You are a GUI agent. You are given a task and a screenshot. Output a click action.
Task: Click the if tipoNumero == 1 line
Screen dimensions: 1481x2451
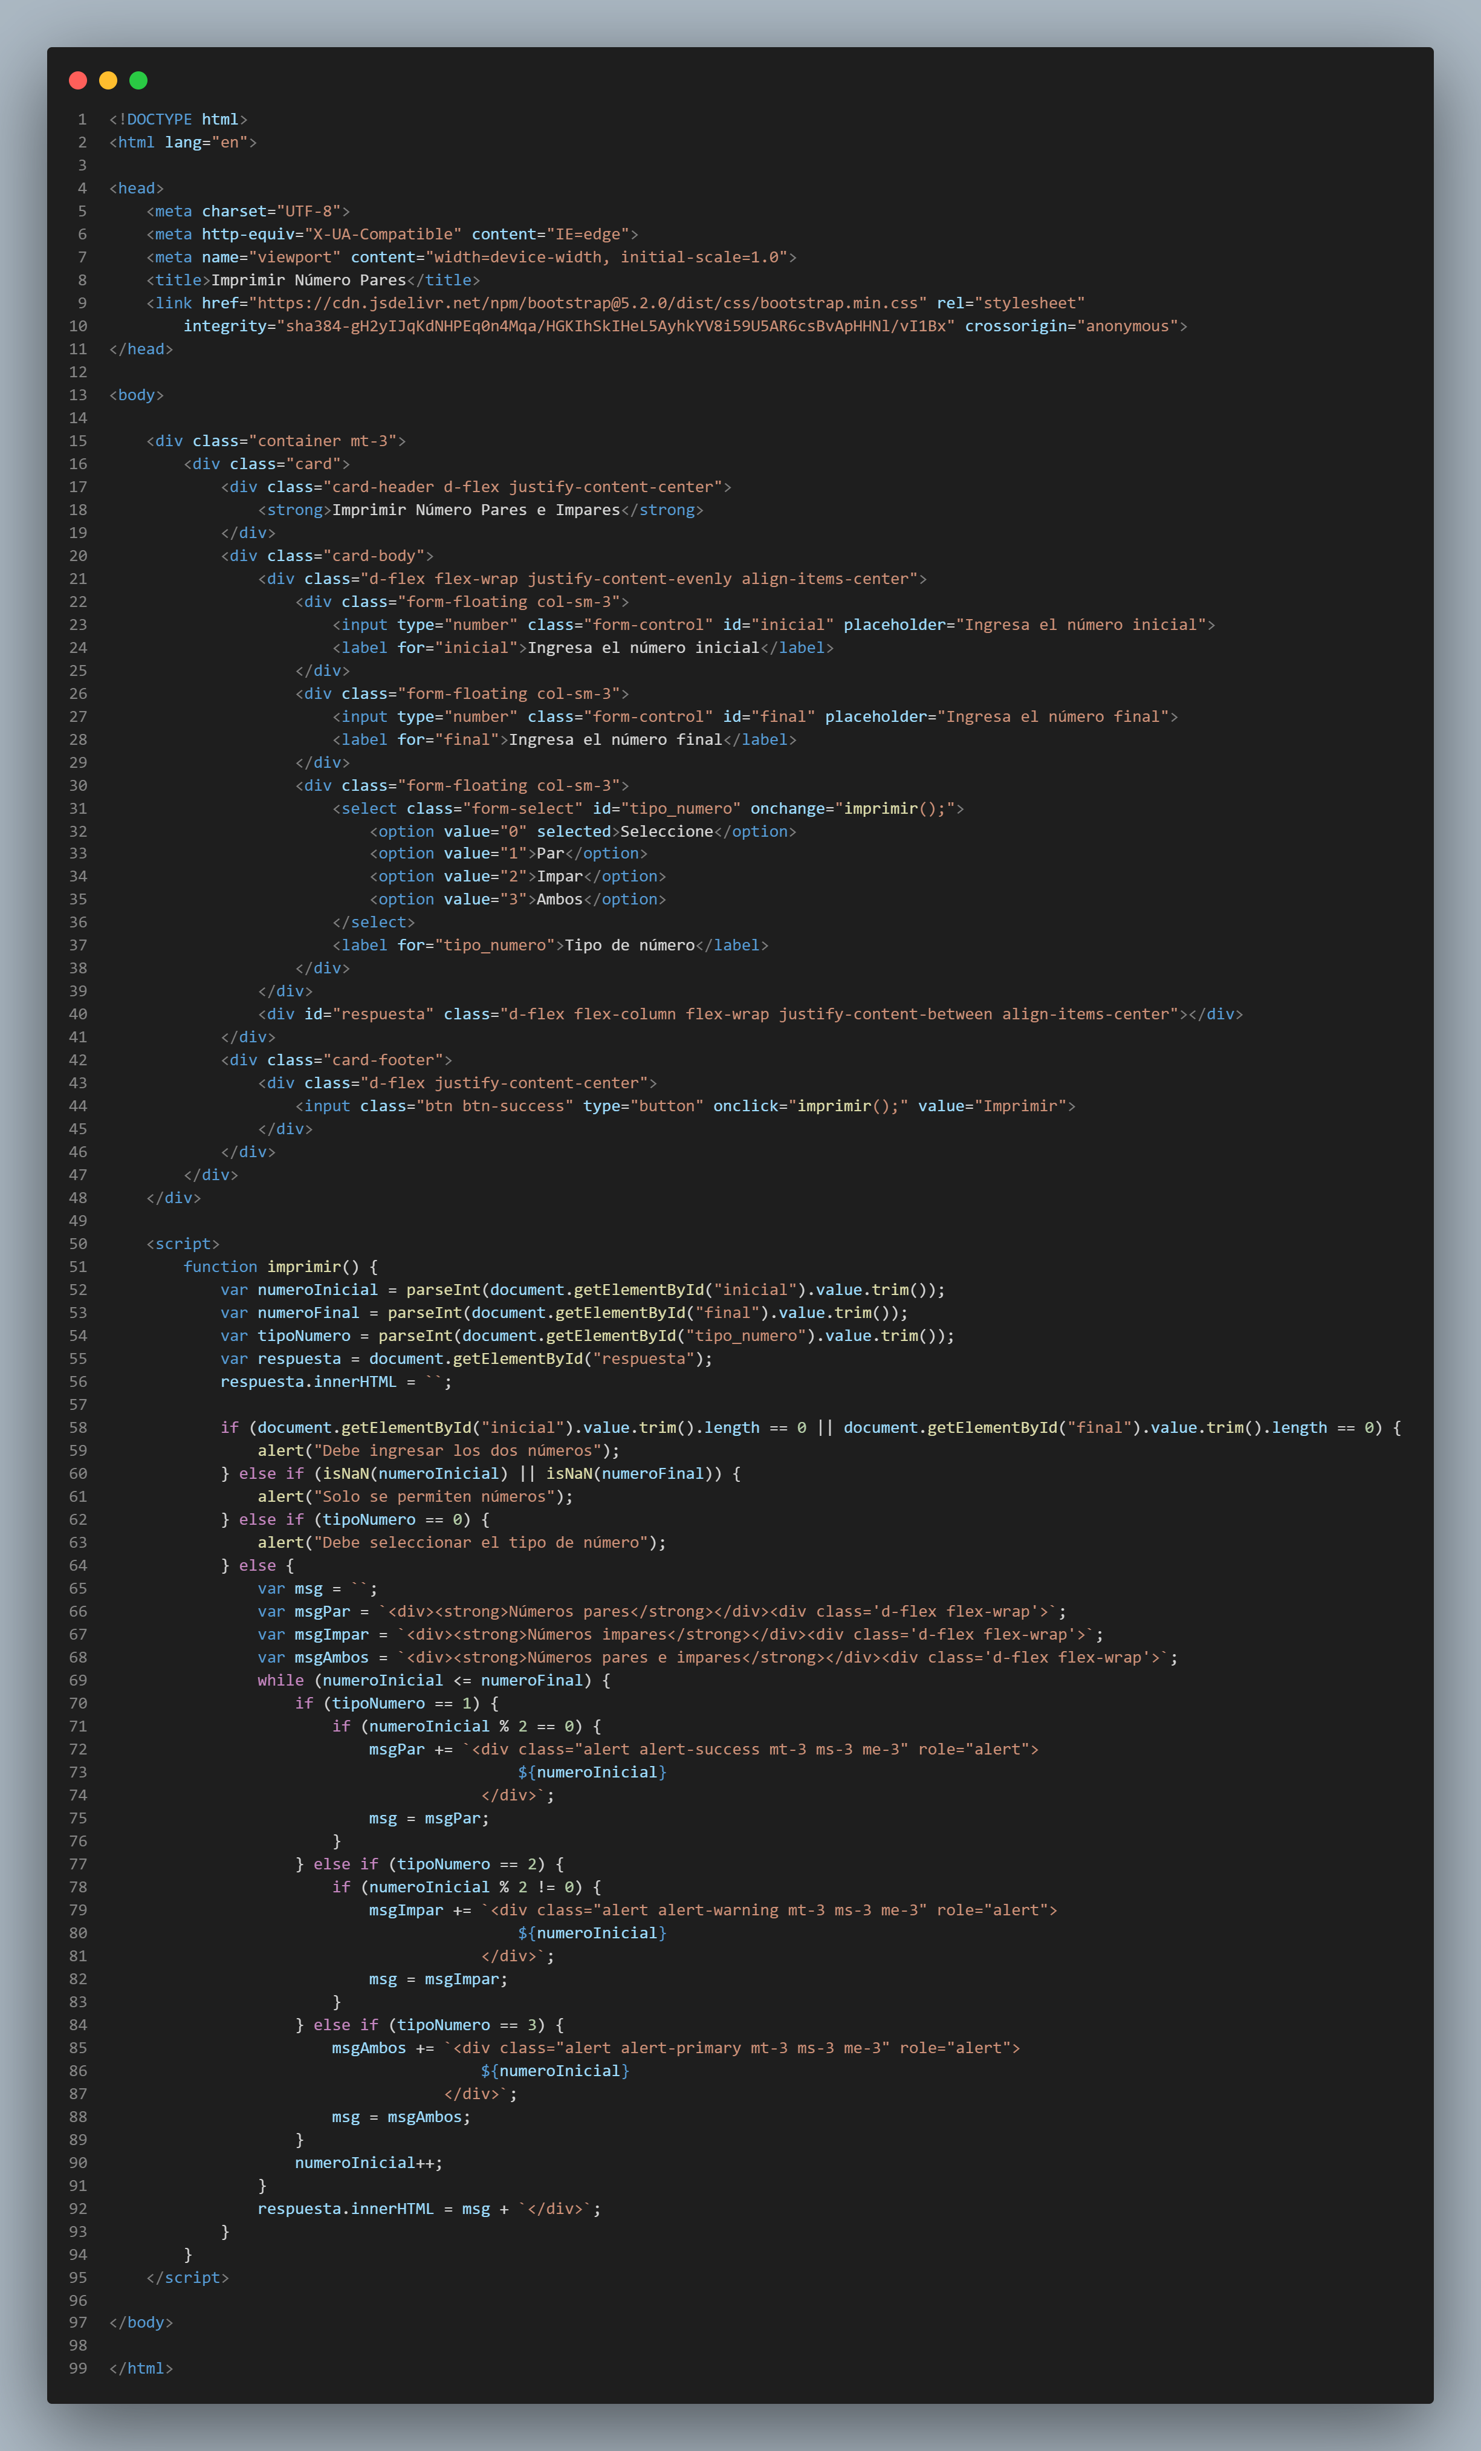[397, 1703]
